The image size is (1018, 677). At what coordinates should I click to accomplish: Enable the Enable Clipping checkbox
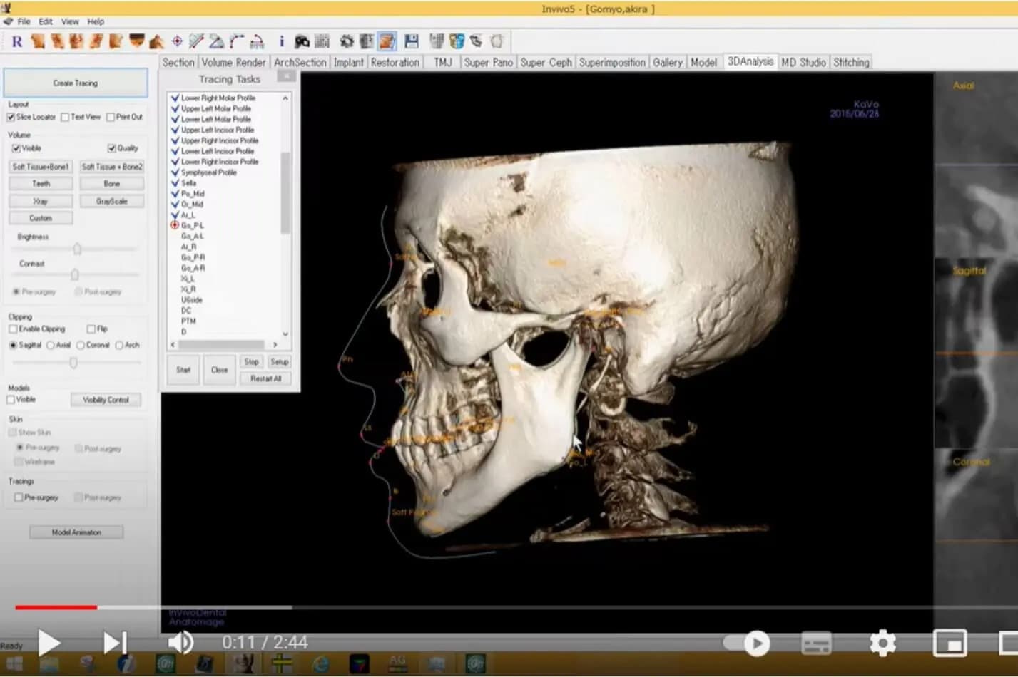13,329
